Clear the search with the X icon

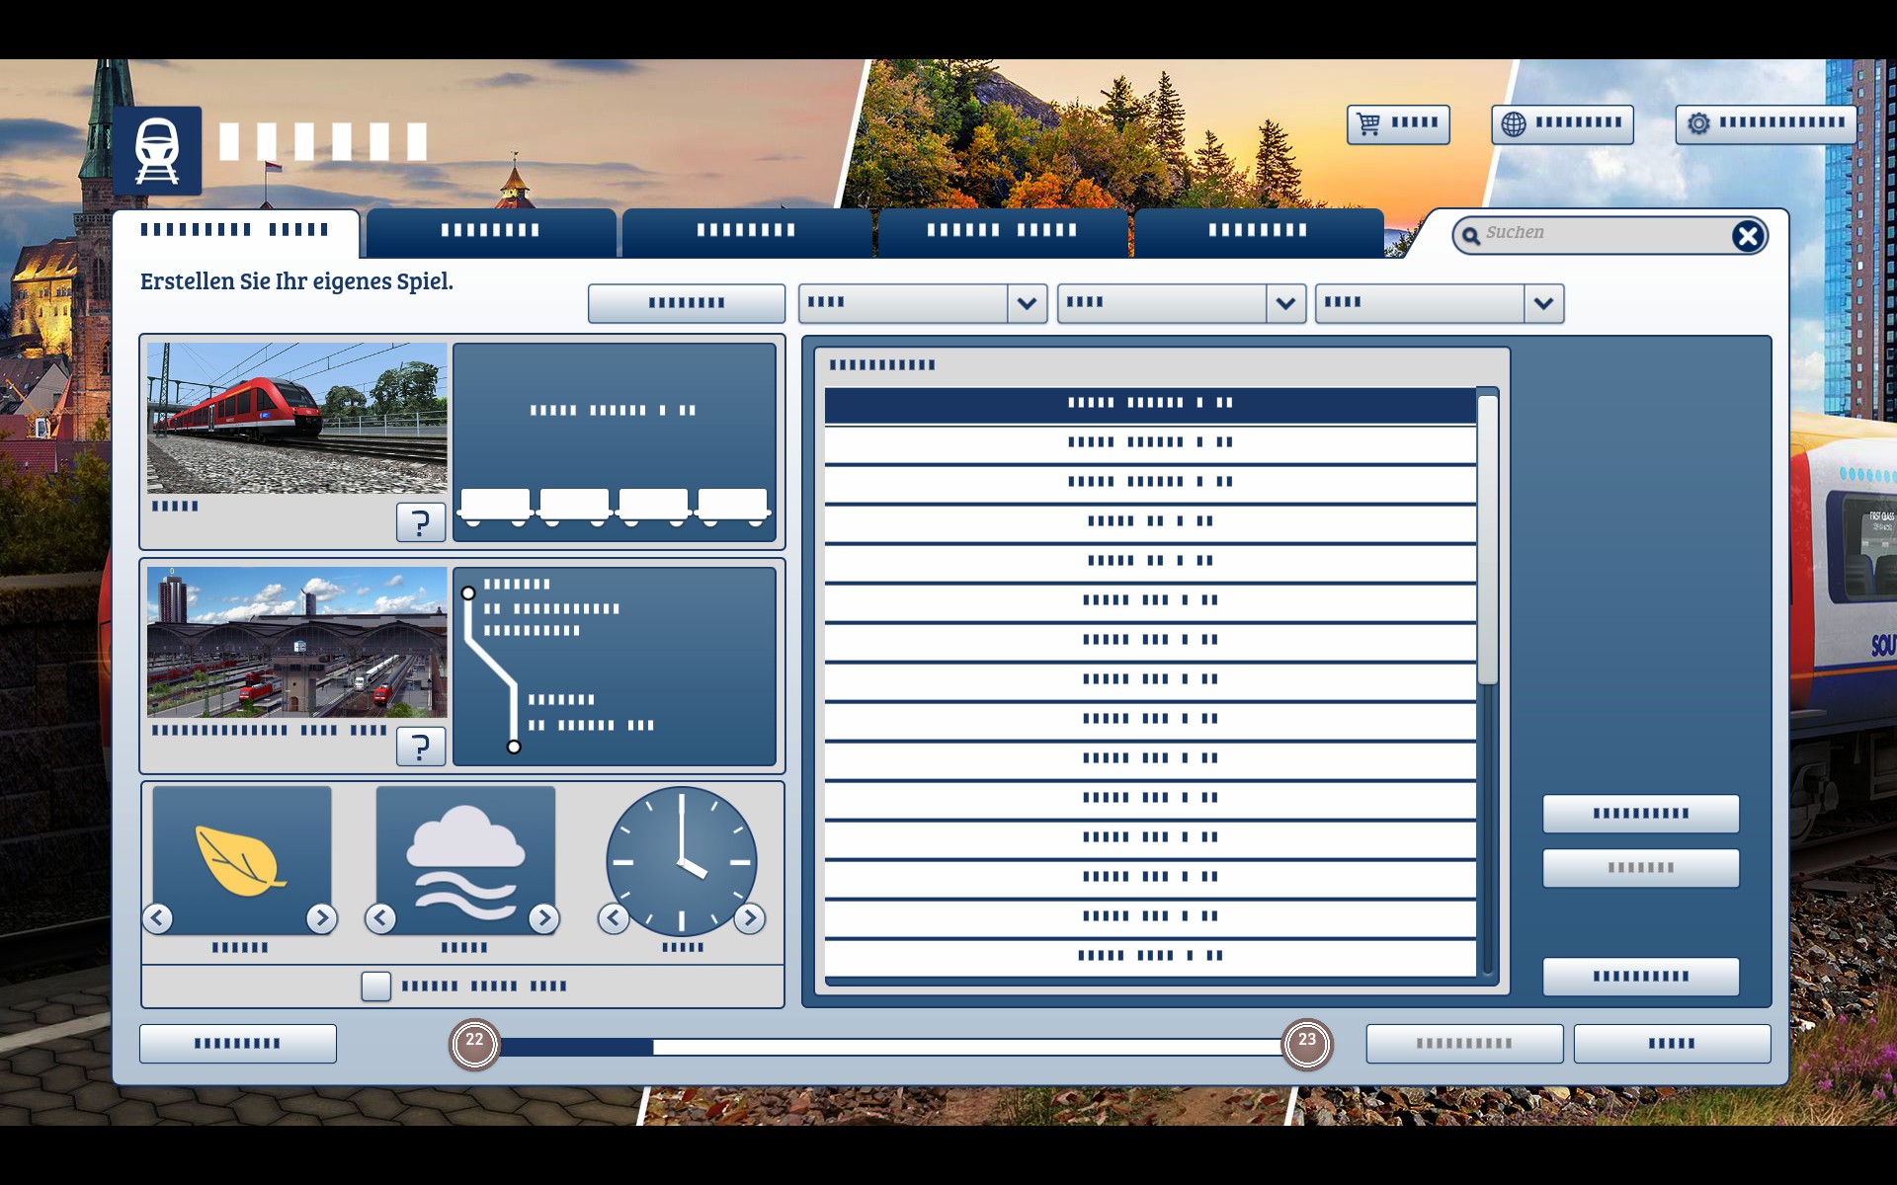coord(1747,236)
